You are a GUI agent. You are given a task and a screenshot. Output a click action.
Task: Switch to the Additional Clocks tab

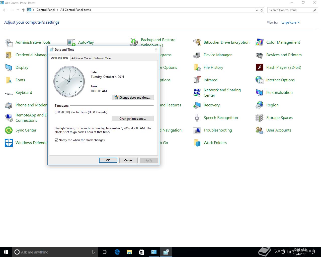pyautogui.click(x=81, y=58)
